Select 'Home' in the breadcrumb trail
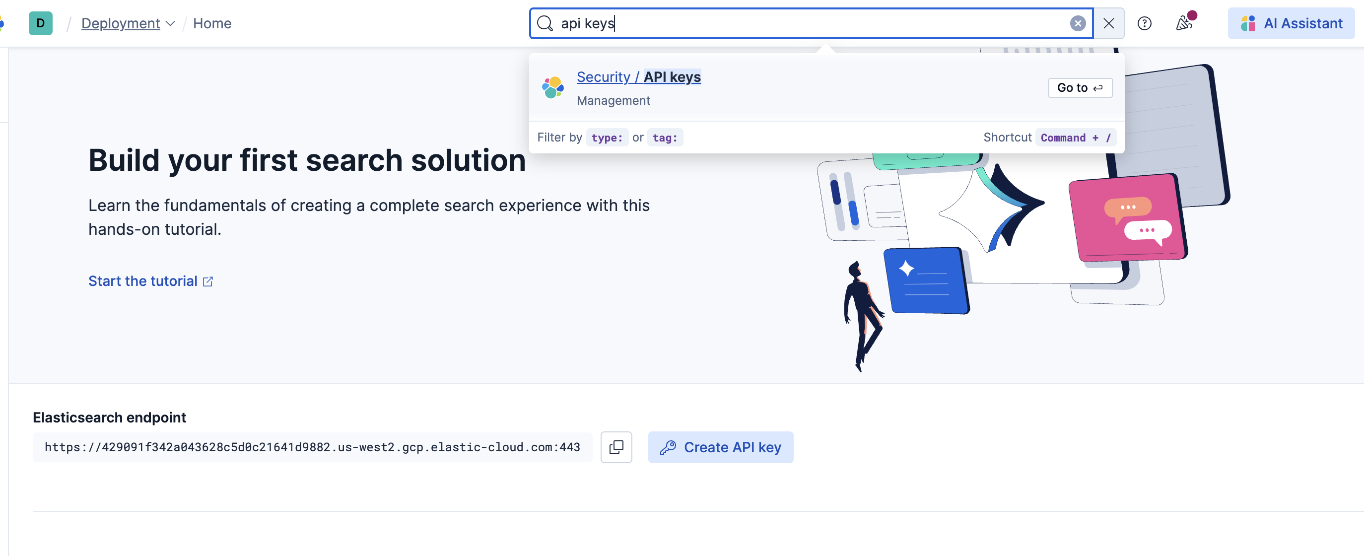 pyautogui.click(x=212, y=23)
